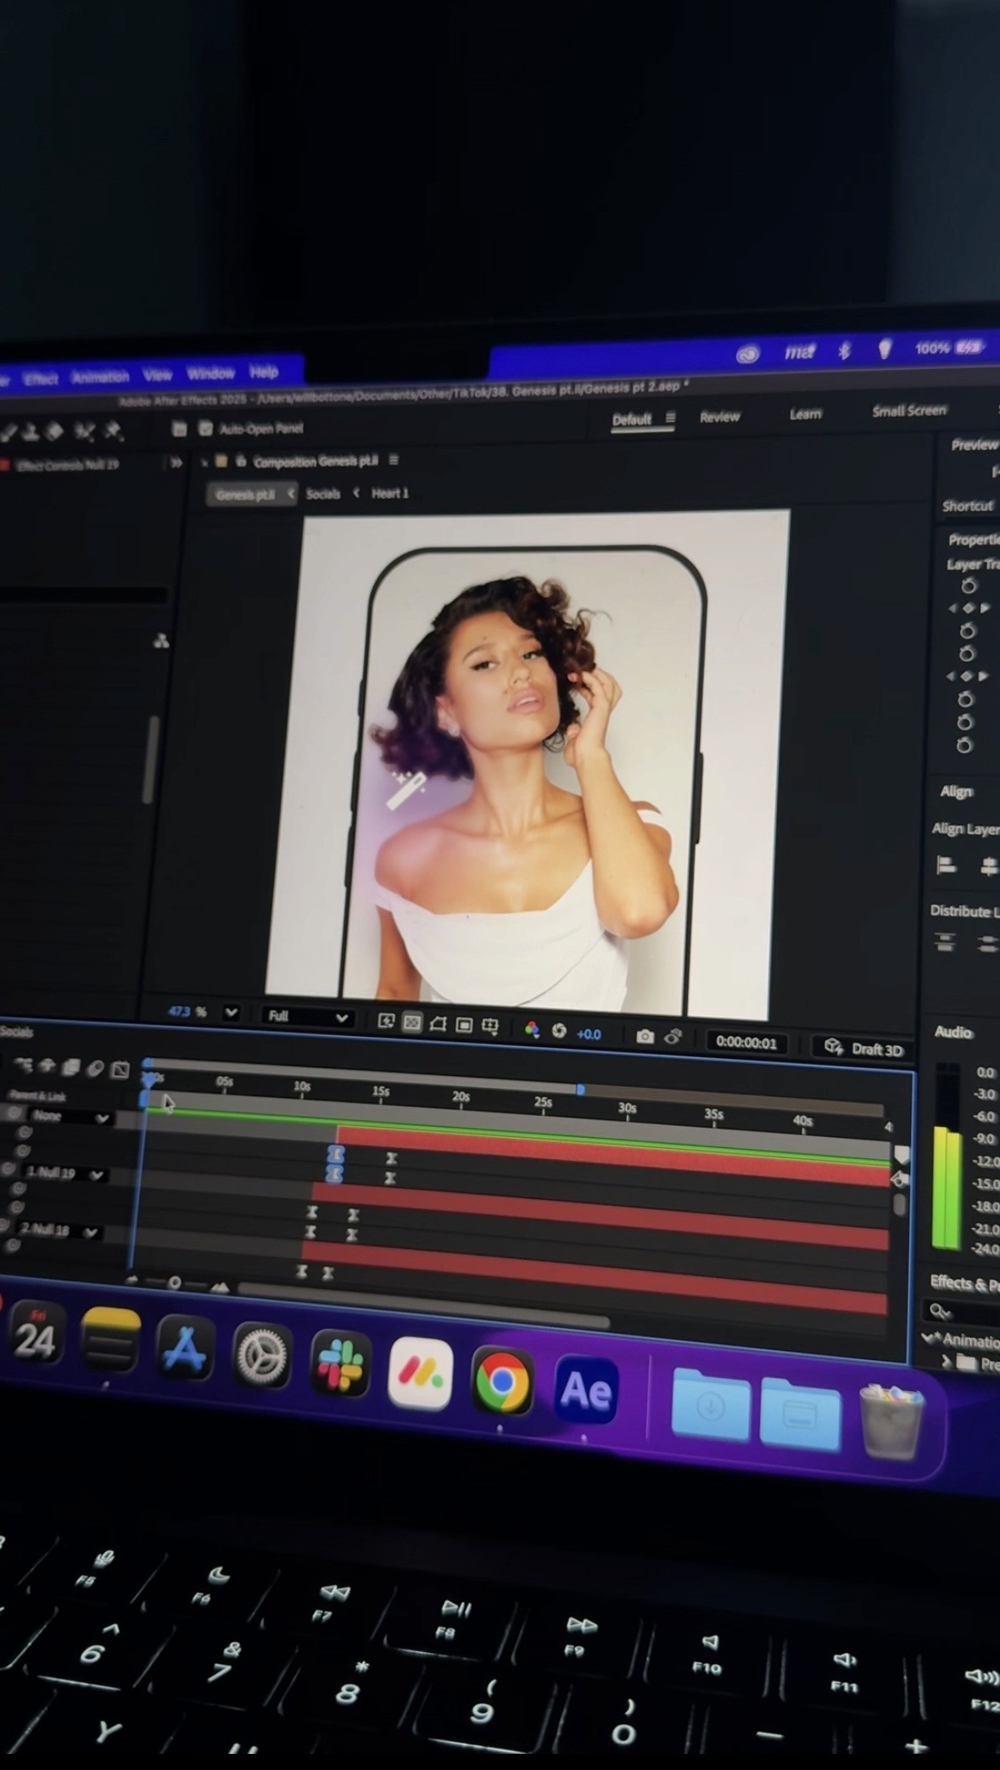Screen dimensions: 1000x1770
Task: Open the Effect Controls Null 19 tab
Action: (x=68, y=465)
